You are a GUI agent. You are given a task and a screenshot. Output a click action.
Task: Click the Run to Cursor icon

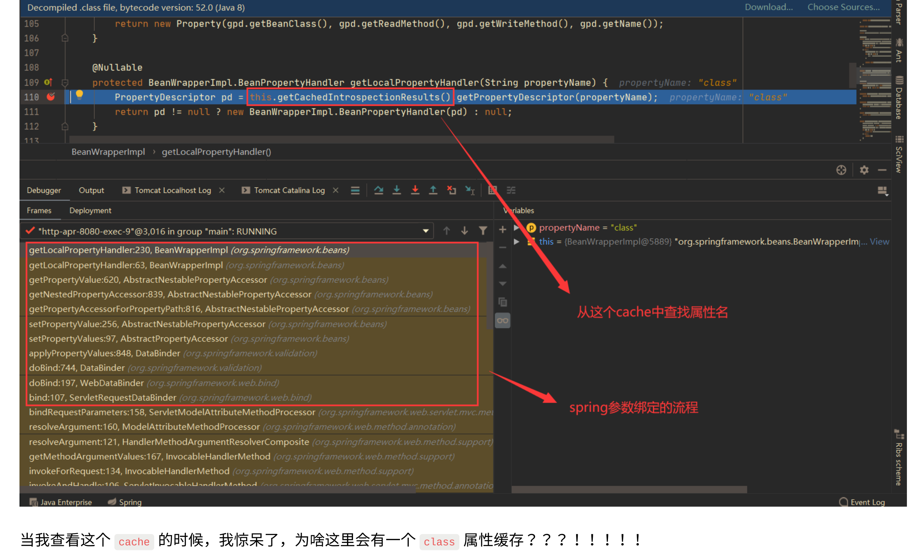[x=470, y=190]
